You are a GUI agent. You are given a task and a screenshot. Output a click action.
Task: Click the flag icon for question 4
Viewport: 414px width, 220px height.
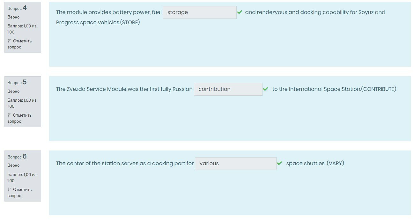coord(9,41)
